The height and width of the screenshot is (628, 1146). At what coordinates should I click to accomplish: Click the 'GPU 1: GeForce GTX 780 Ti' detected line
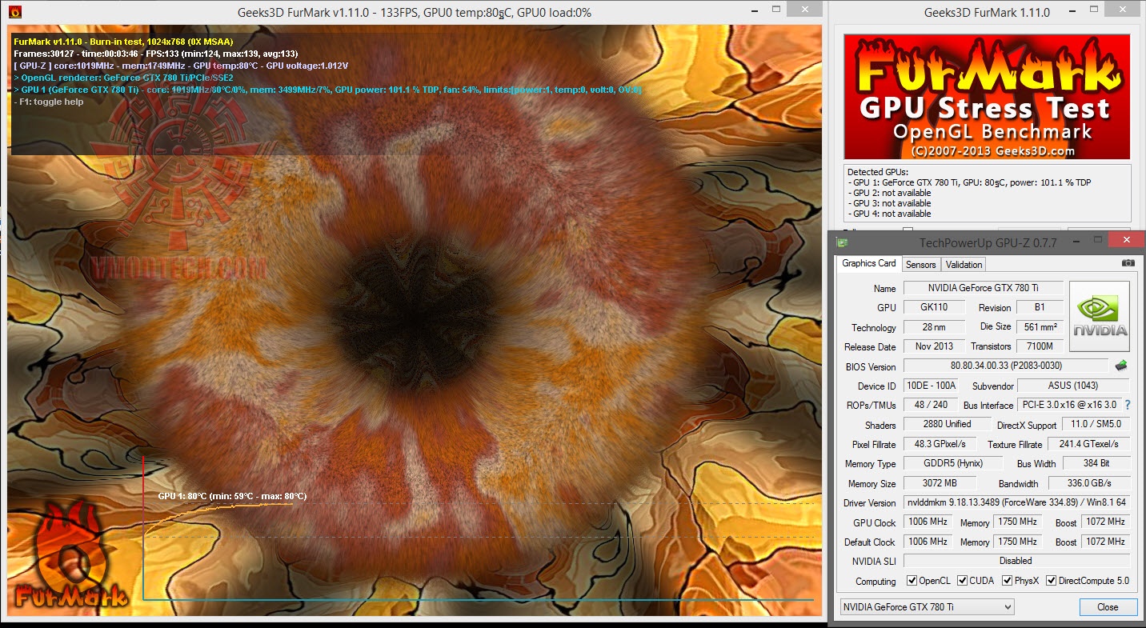[969, 182]
